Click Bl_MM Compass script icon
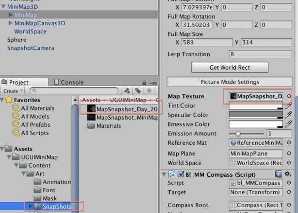 [x=172, y=174]
